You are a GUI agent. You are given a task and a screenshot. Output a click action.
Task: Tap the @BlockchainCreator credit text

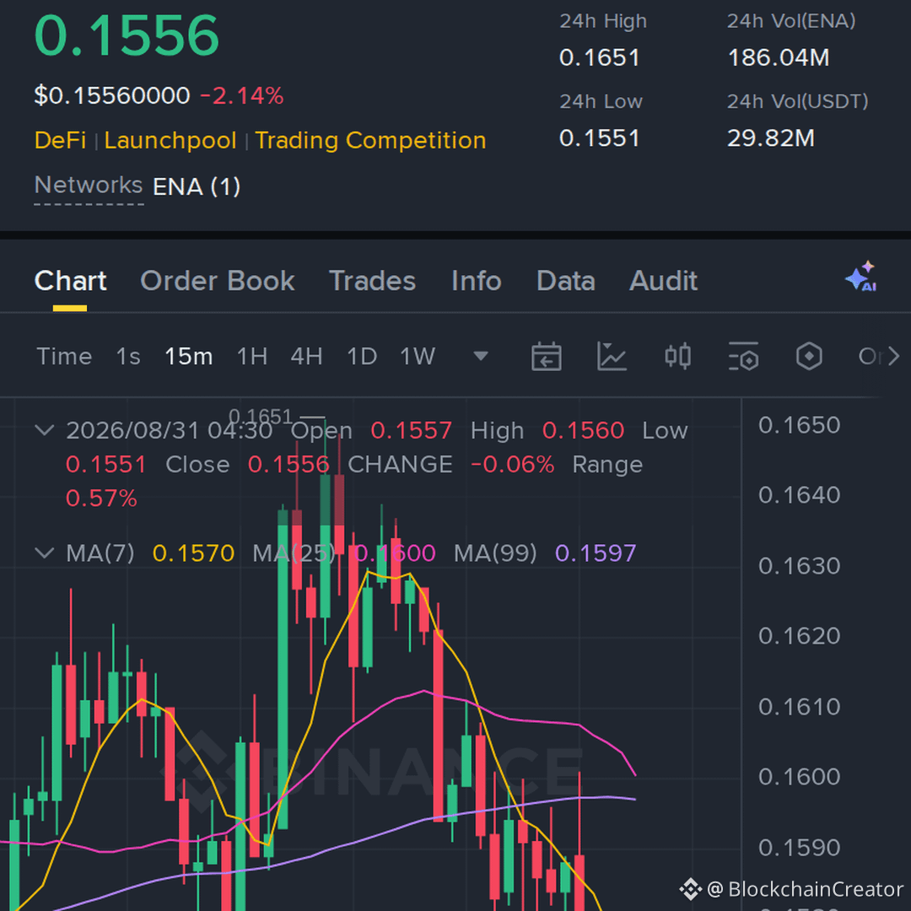coord(805,889)
